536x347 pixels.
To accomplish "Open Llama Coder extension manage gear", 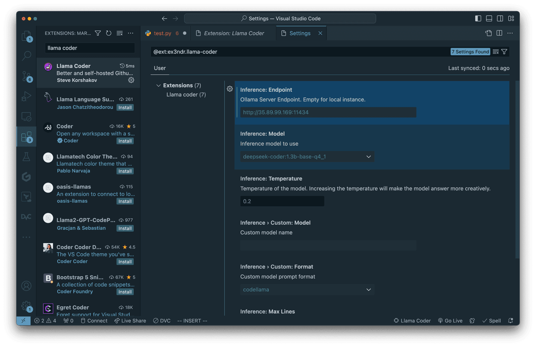I will pos(131,80).
